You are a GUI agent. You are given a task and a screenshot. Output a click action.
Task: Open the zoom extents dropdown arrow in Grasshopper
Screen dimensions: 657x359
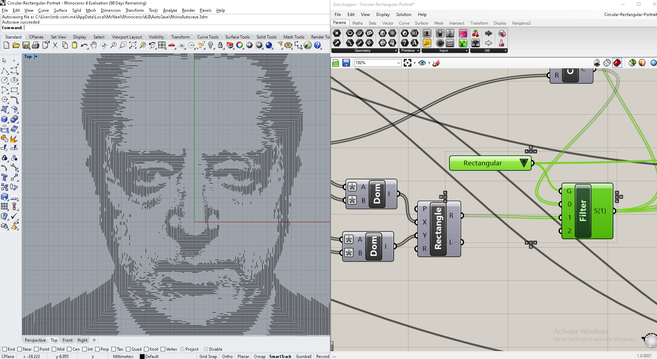click(x=415, y=63)
